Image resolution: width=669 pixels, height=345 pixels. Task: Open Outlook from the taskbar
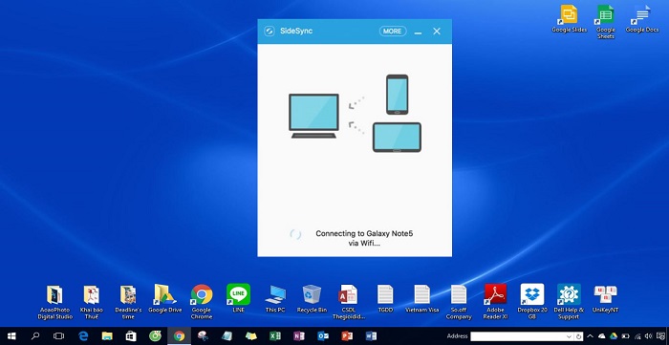point(323,336)
